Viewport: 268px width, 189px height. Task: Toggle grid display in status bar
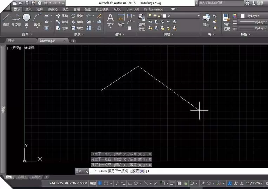[x=100, y=183]
